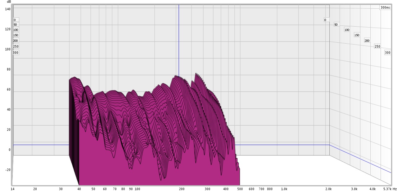Click the 50 ms label on left time scale
The image size is (397, 192).
[x=16, y=24]
